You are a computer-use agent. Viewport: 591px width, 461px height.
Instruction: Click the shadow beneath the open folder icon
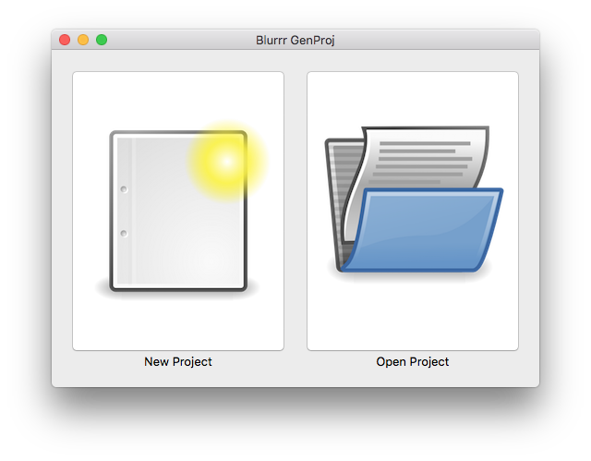click(x=413, y=277)
